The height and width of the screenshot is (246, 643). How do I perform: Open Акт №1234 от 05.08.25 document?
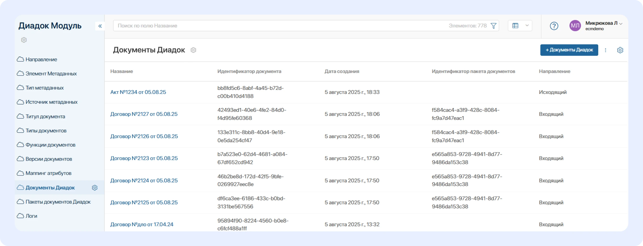tap(138, 92)
